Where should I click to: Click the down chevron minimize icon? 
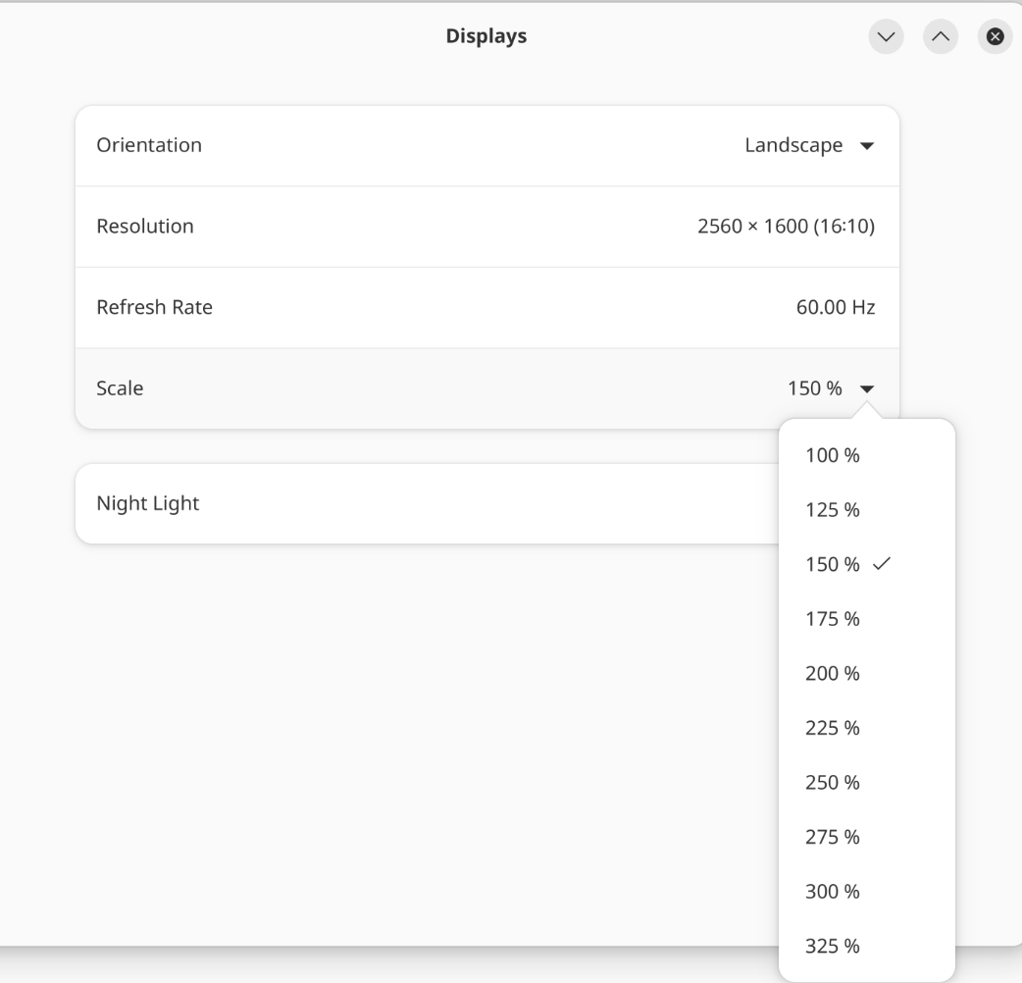(886, 37)
